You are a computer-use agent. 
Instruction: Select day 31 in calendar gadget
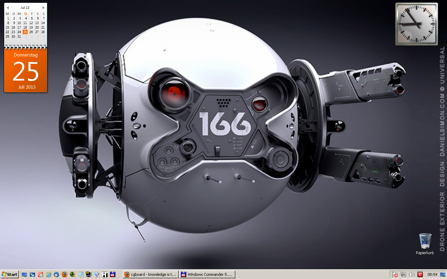coord(19,36)
